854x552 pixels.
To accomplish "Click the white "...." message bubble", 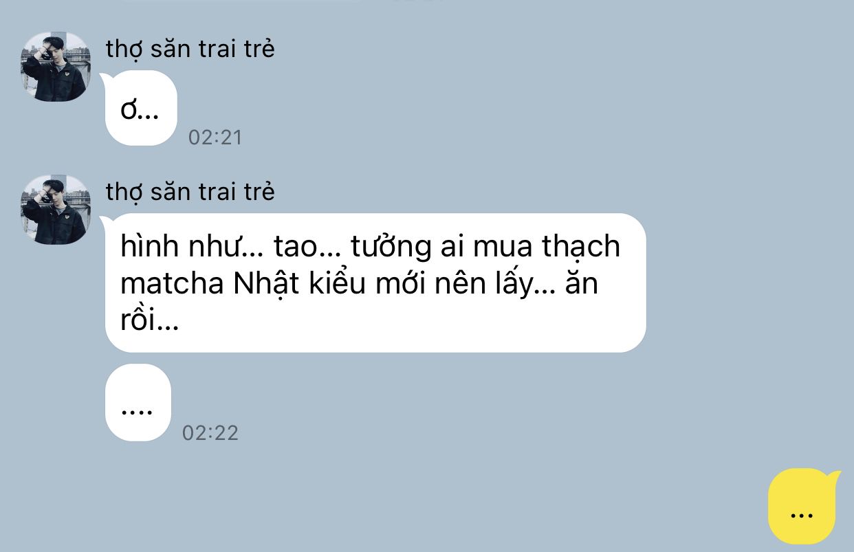I will coord(138,403).
